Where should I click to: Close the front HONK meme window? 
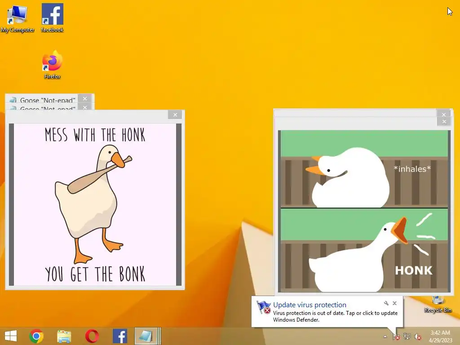tap(444, 121)
